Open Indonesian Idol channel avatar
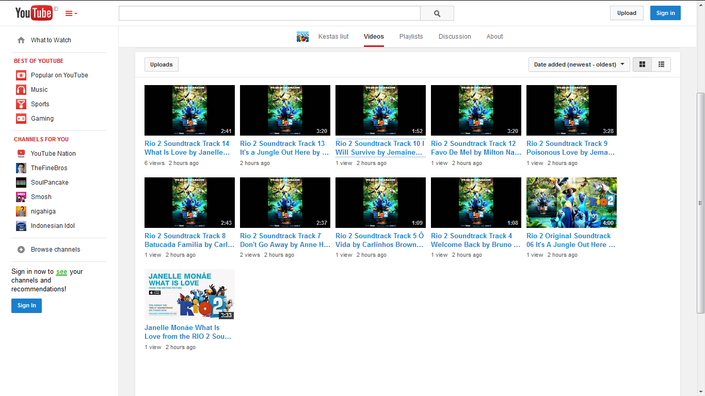Viewport: 705px width, 396px height. (21, 226)
